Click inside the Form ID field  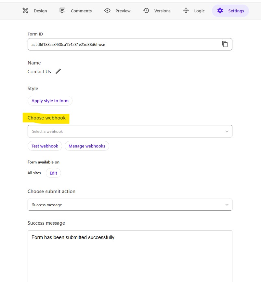(x=130, y=44)
